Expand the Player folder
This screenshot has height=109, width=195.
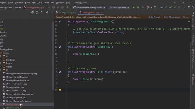coord(1,67)
